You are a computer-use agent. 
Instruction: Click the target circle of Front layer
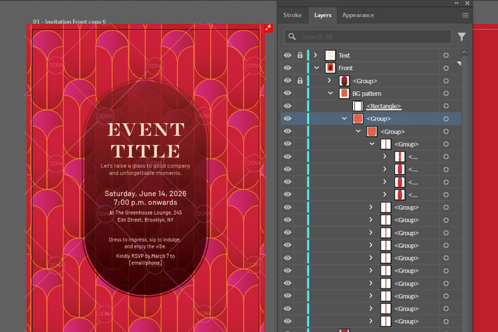[x=446, y=68]
